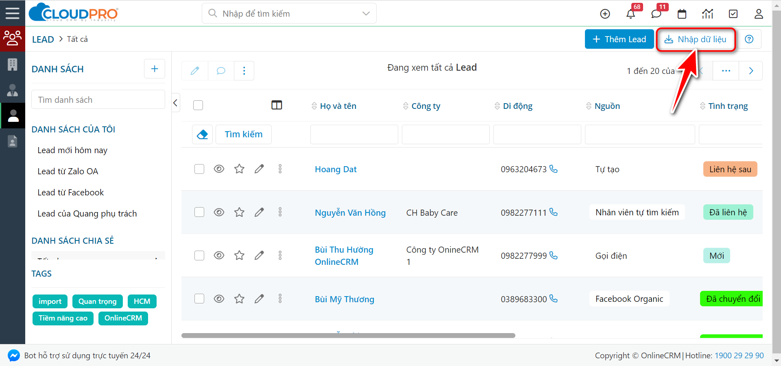Open the help question mark icon

[x=749, y=39]
